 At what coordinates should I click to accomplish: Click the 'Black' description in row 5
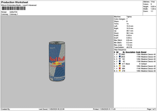(128, 64)
